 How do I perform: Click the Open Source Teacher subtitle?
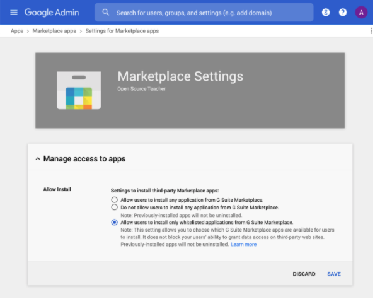pos(141,89)
